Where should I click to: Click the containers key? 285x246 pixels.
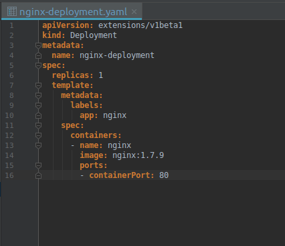coord(96,135)
